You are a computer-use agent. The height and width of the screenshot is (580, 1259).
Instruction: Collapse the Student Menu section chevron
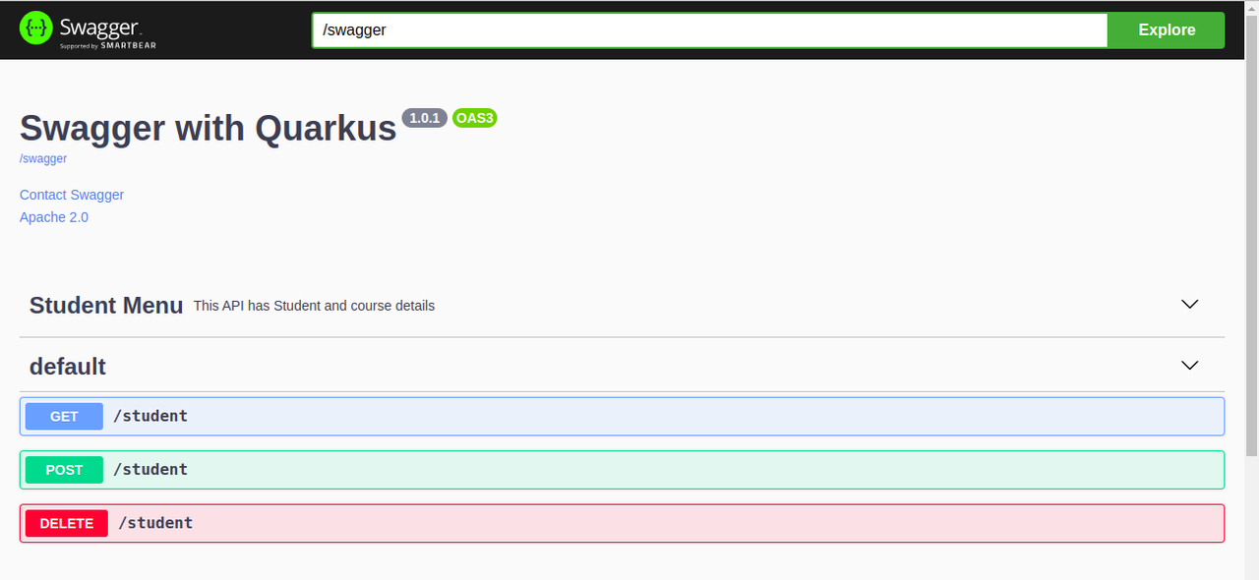tap(1190, 305)
